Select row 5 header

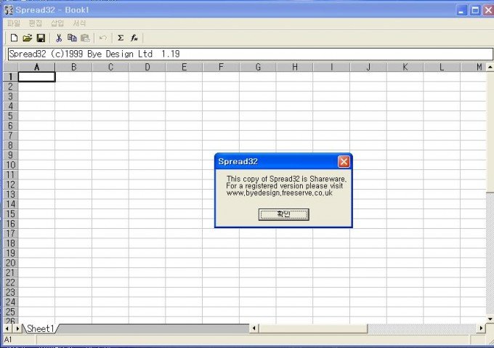point(10,116)
